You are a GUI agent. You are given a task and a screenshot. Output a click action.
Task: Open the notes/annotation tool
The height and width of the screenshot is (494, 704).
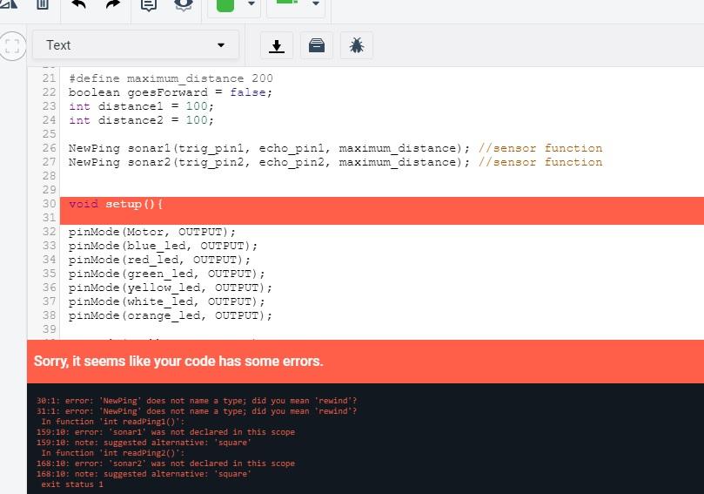coord(149,4)
